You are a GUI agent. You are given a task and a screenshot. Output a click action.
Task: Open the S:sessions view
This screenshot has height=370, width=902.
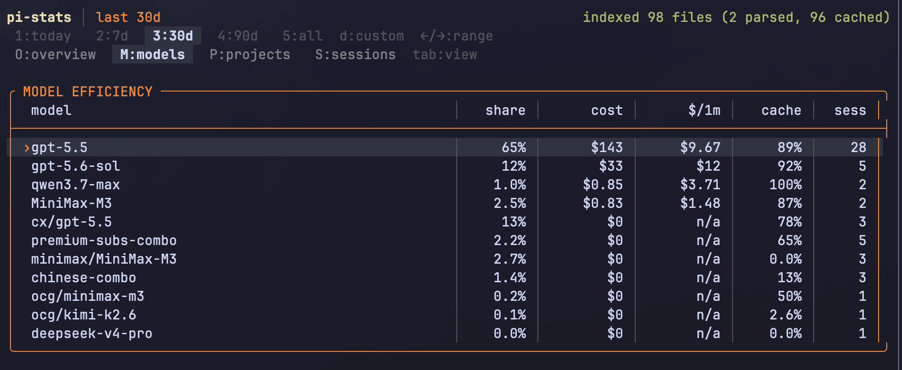click(356, 54)
